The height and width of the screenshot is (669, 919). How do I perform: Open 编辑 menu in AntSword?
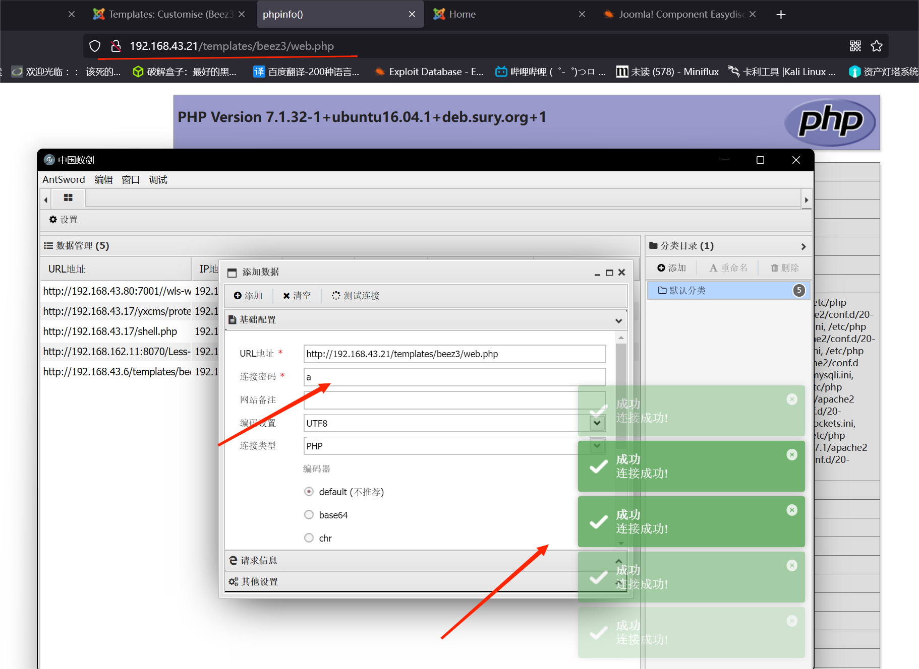(103, 180)
